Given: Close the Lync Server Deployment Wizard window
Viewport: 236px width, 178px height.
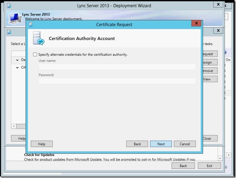Looking at the screenshot, I should (x=218, y=5).
